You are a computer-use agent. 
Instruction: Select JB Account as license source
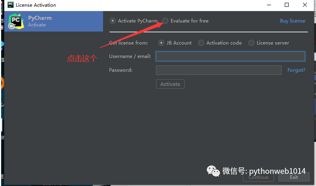[x=161, y=43]
